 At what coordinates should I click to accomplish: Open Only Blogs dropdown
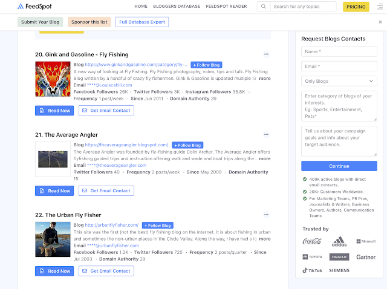(x=339, y=81)
